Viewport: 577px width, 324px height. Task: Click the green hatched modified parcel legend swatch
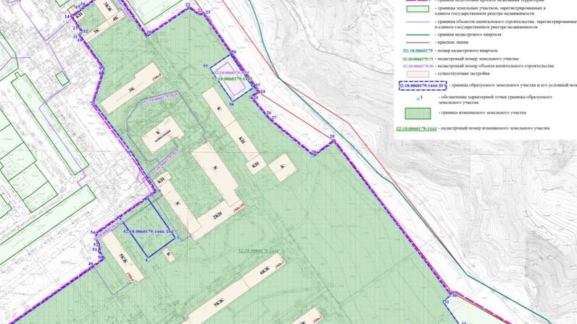click(x=418, y=114)
